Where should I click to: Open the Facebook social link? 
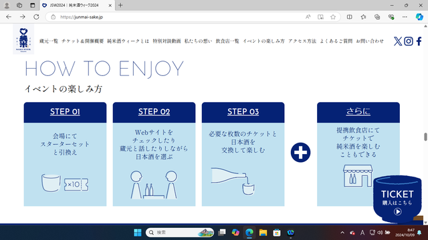pyautogui.click(x=419, y=41)
